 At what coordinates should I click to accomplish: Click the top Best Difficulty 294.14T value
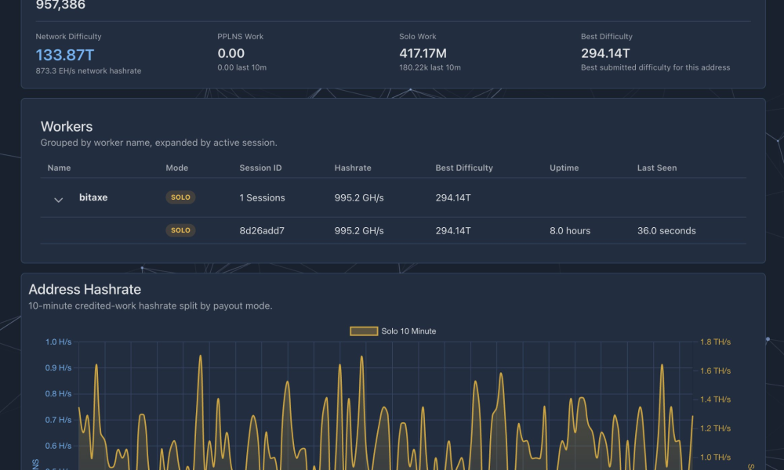(605, 53)
